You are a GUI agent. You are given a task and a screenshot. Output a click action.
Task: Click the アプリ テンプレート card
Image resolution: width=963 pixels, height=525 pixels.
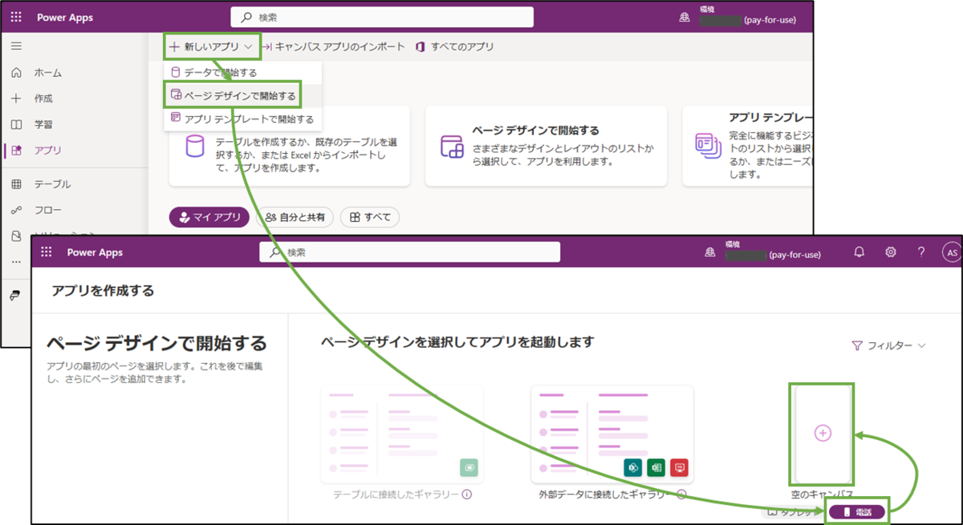(748, 146)
